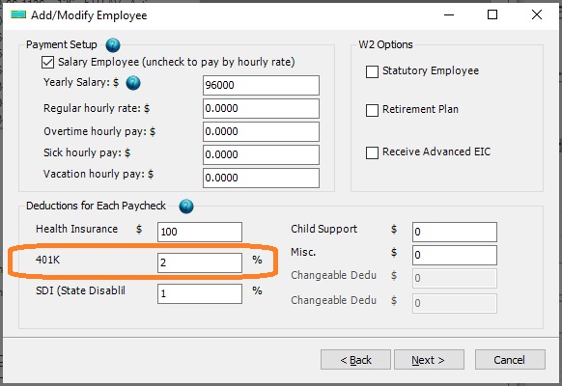Image resolution: width=562 pixels, height=386 pixels.
Task: Click the Child Support label
Action: [x=324, y=229]
